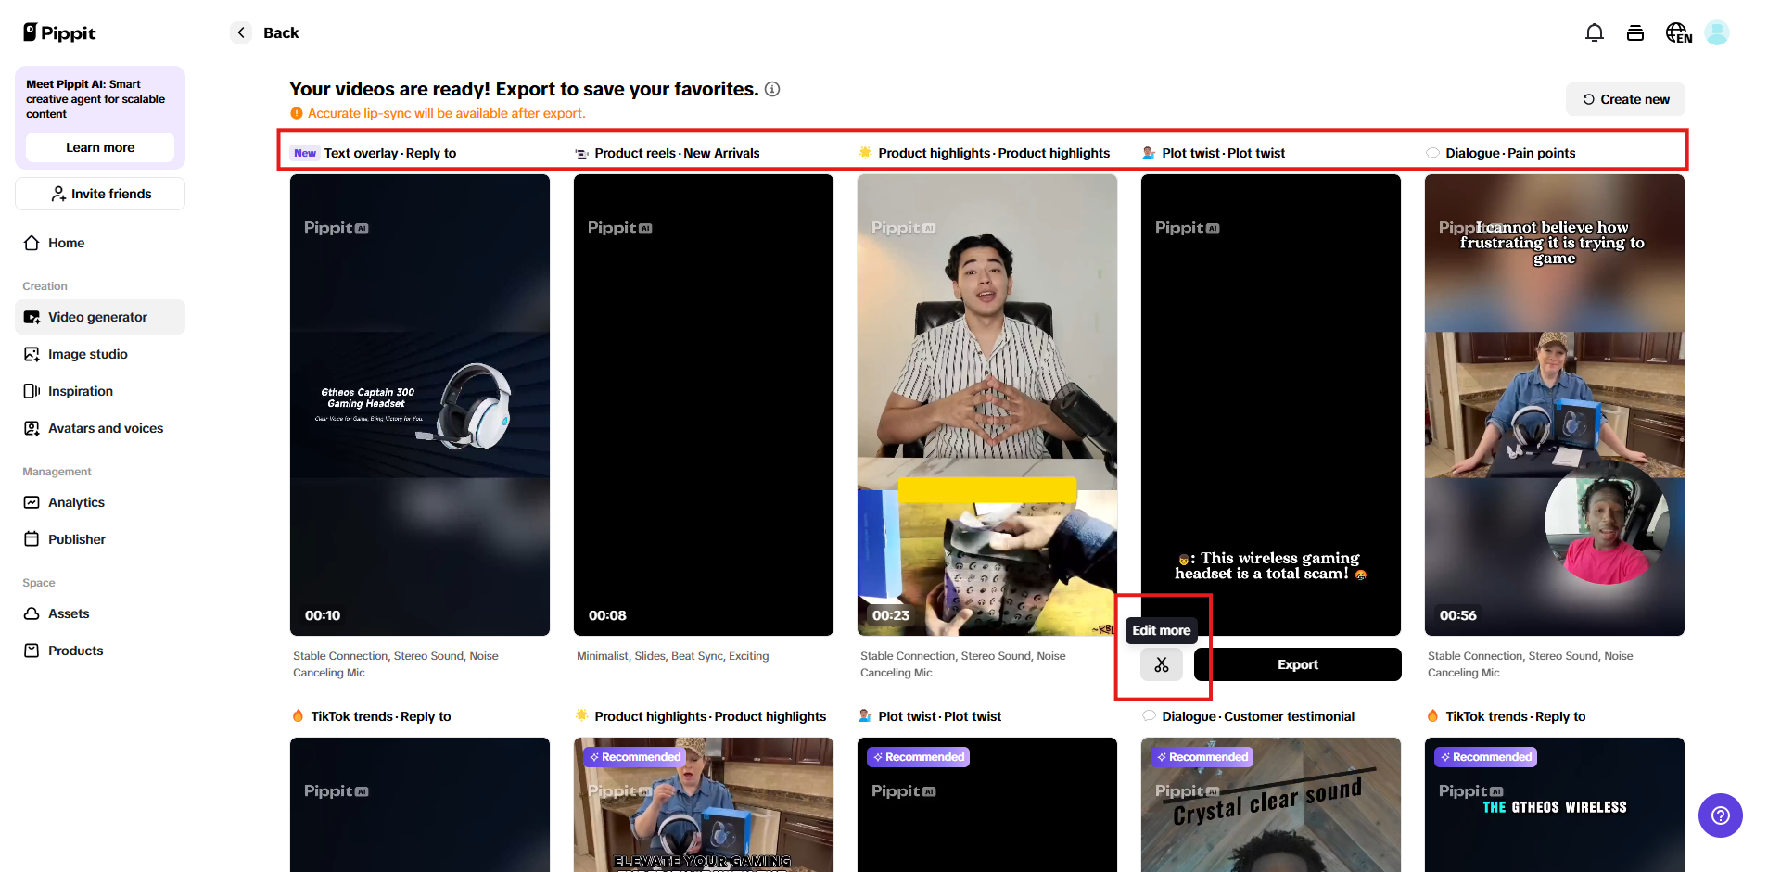The height and width of the screenshot is (872, 1768).
Task: Open the help question mark bubble
Action: 1721,815
